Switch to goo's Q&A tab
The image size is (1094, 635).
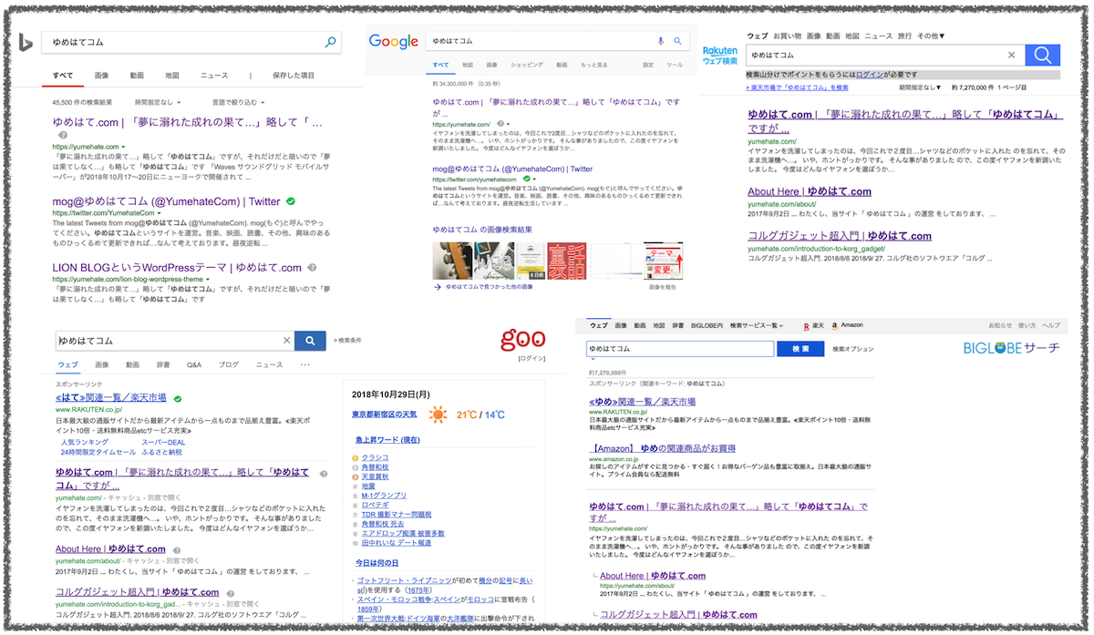pyautogui.click(x=194, y=364)
